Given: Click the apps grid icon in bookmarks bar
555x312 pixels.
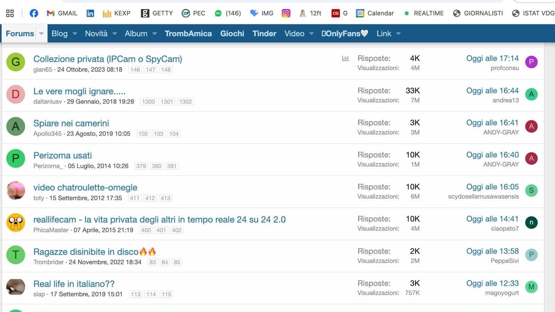Looking at the screenshot, I should 10,13.
